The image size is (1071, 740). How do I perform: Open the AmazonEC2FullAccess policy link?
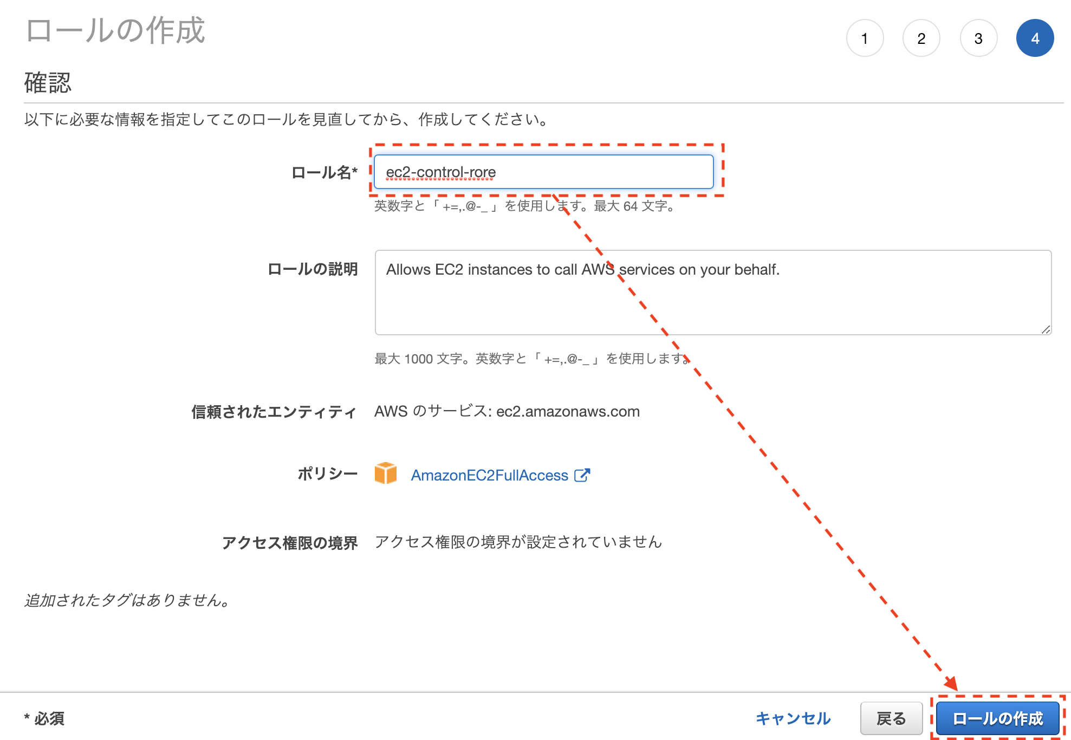click(489, 475)
